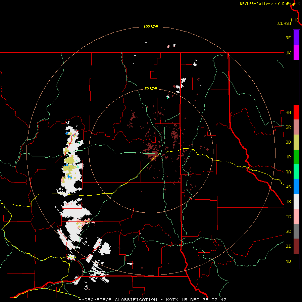
Task: Click the WS blue legend swatch
Action: click(296, 187)
